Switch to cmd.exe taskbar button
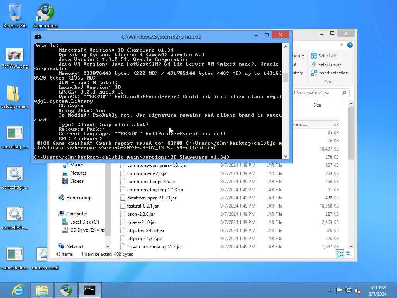The image size is (397, 298). point(90,290)
